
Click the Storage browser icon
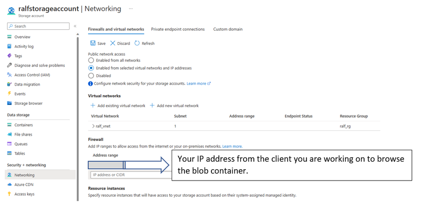click(x=9, y=103)
